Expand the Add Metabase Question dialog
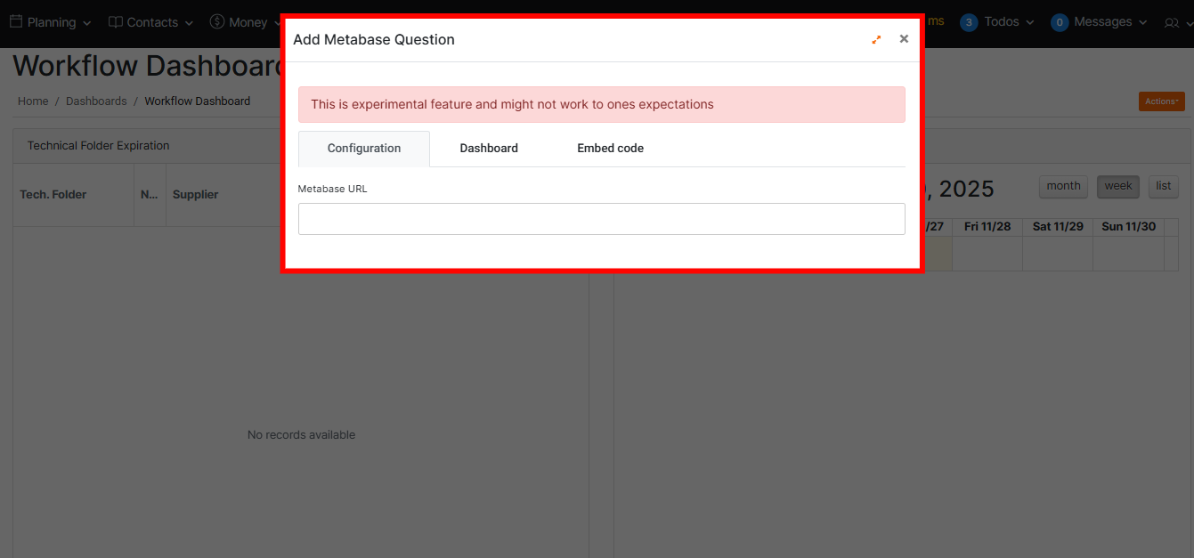Viewport: 1194px width, 558px height. [876, 39]
